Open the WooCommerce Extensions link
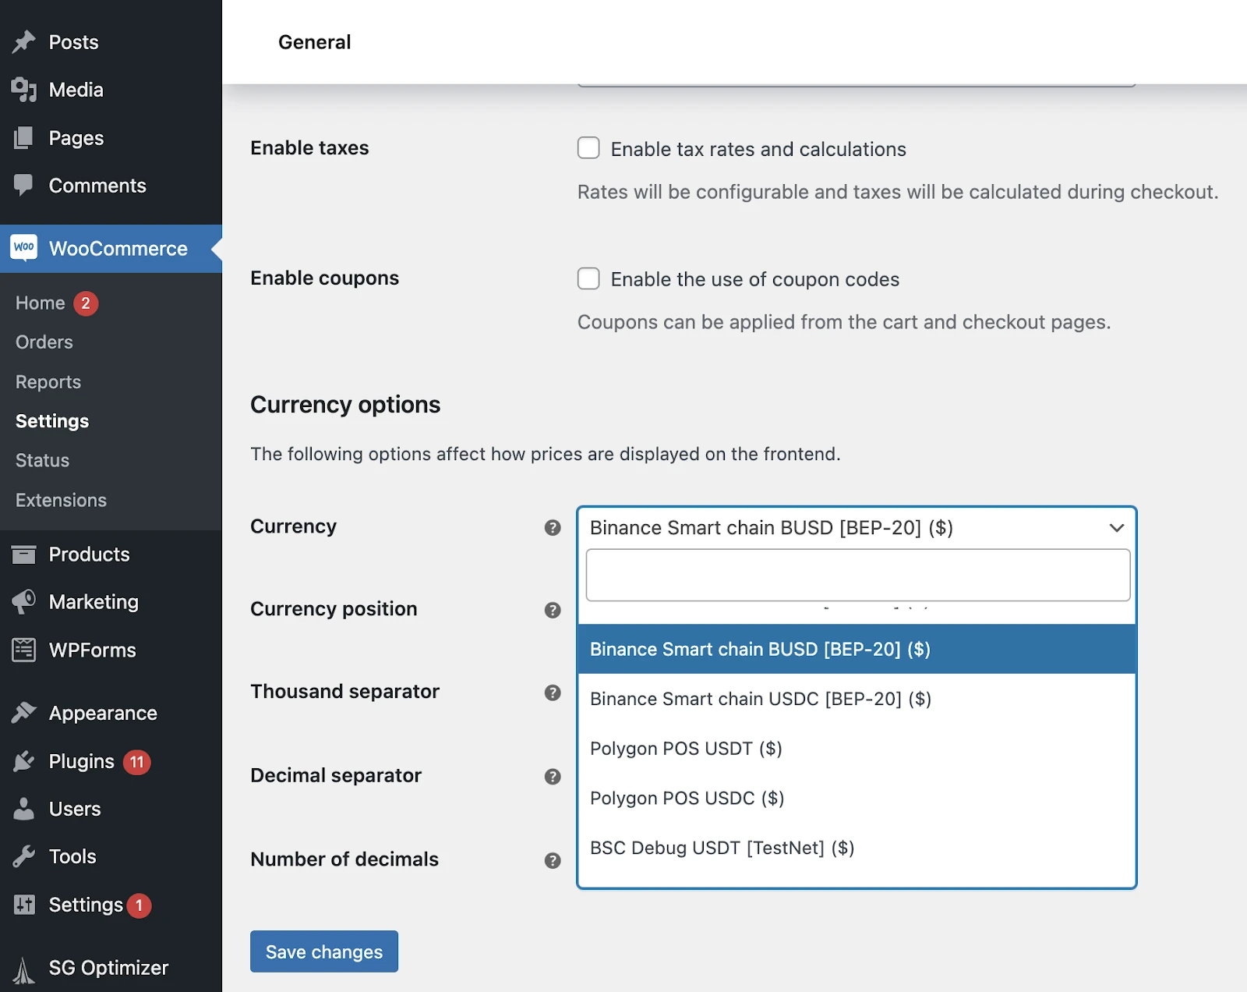This screenshot has width=1247, height=992. click(x=61, y=500)
